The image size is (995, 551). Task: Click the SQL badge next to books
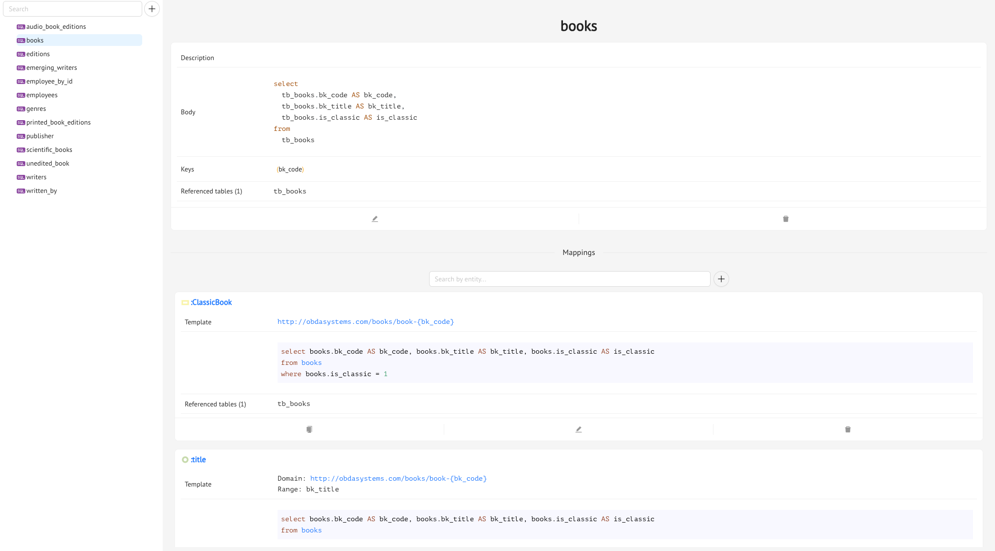tap(21, 41)
